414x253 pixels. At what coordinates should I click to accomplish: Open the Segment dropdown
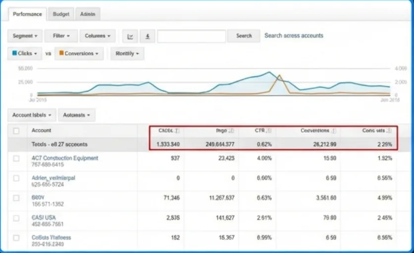[x=25, y=36]
